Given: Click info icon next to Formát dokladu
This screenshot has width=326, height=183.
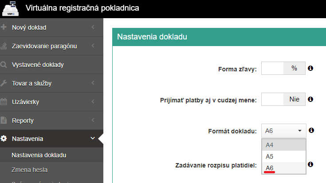Looking at the screenshot, I should click(x=311, y=130).
